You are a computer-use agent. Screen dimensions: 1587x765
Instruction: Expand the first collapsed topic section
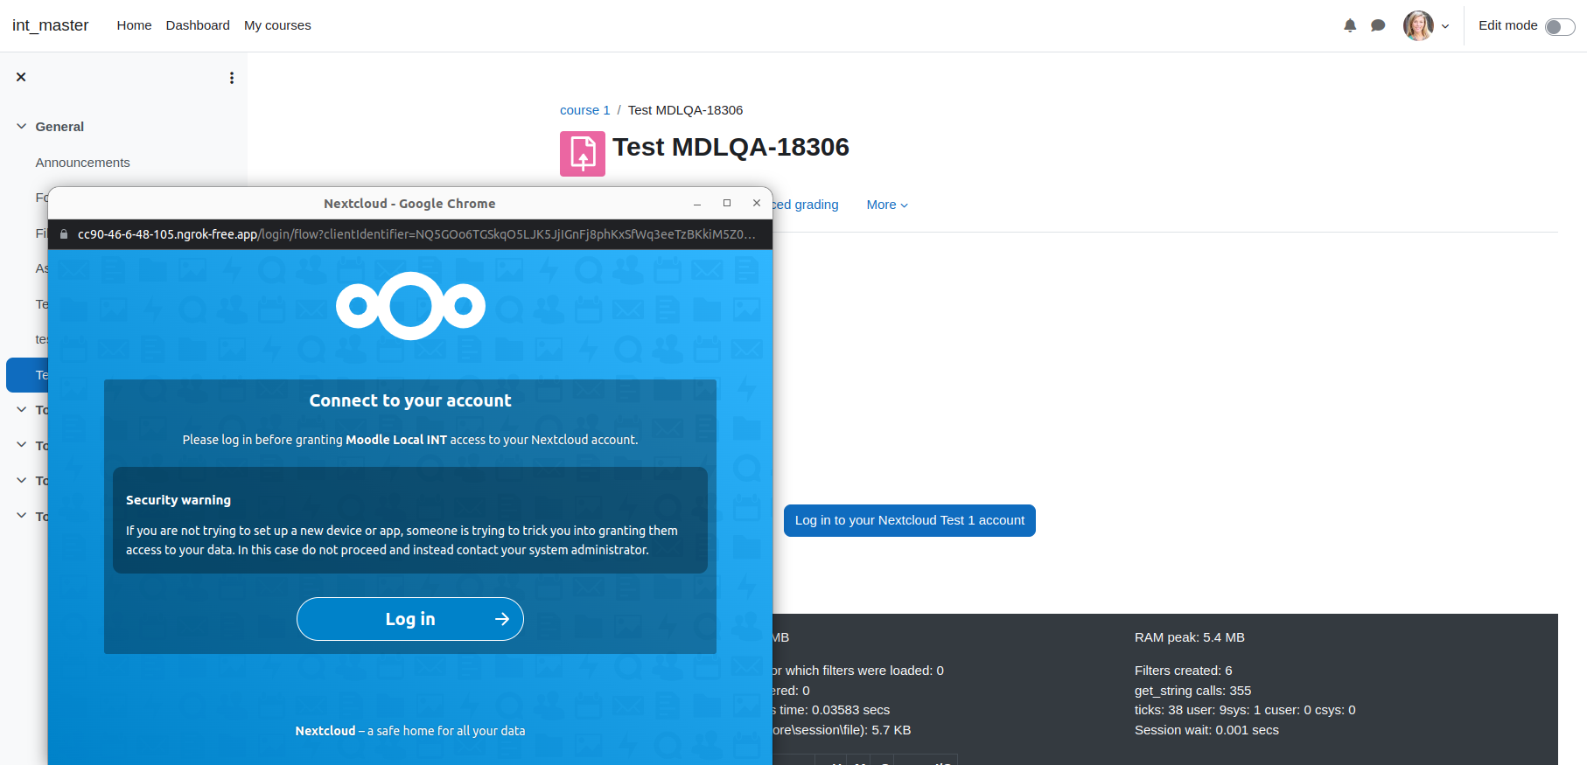click(21, 409)
